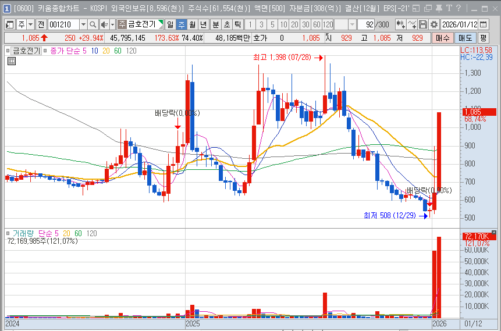Click the blue 10 moving average legend
The height and width of the screenshot is (331, 501).
click(x=95, y=51)
